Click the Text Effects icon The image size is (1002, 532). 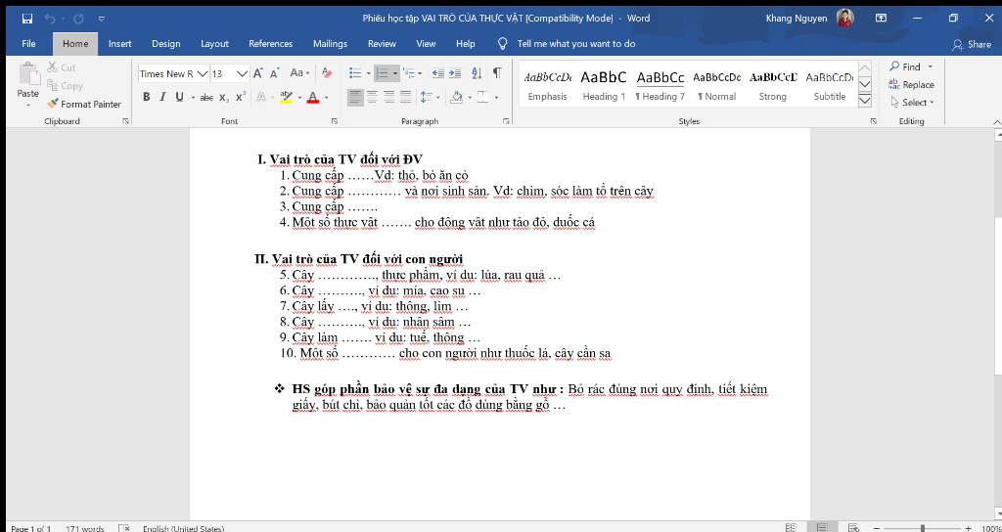(261, 97)
